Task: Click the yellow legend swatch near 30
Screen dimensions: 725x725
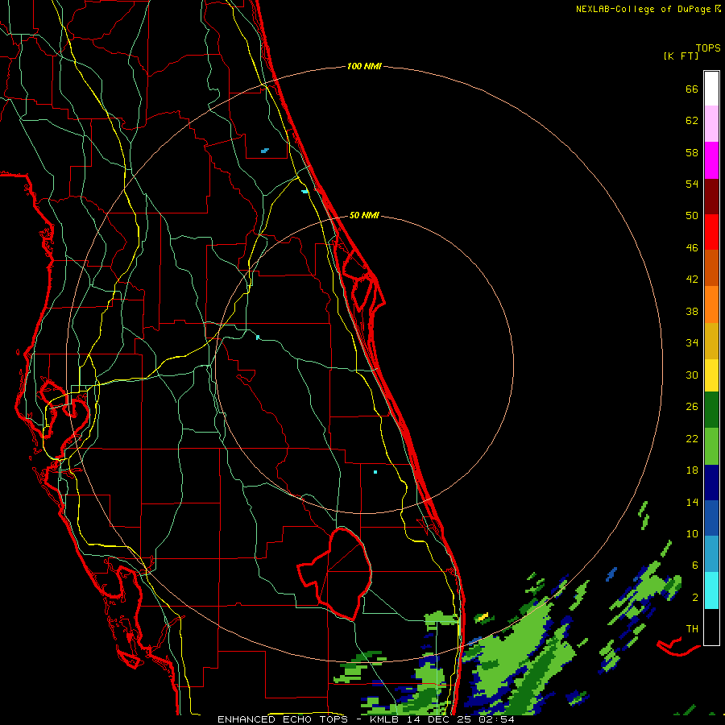Action: [711, 375]
